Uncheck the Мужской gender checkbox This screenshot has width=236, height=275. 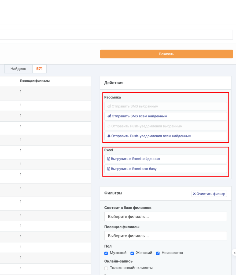(106, 253)
